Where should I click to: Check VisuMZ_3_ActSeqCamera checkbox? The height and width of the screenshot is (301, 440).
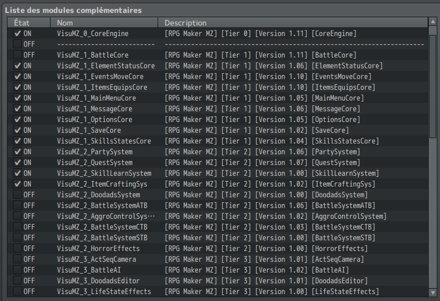click(x=18, y=260)
